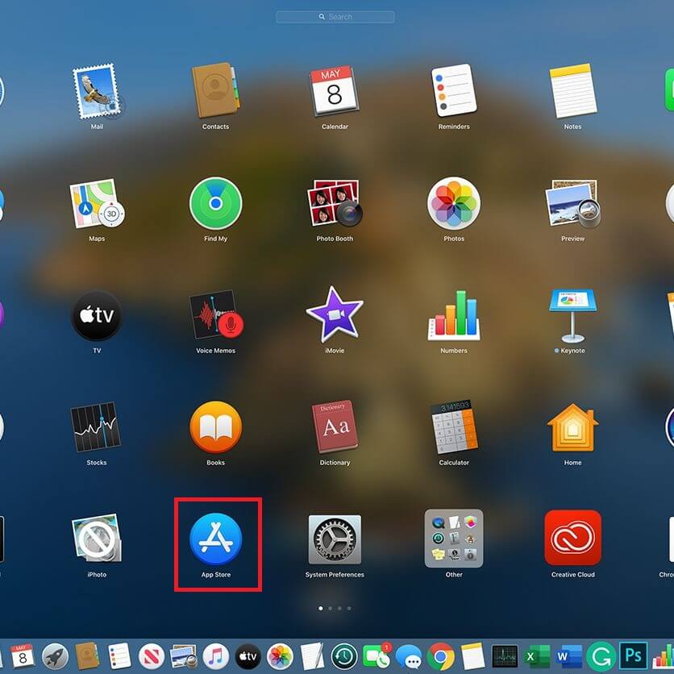Open the Dictionary app
674x674 pixels.
(x=335, y=426)
